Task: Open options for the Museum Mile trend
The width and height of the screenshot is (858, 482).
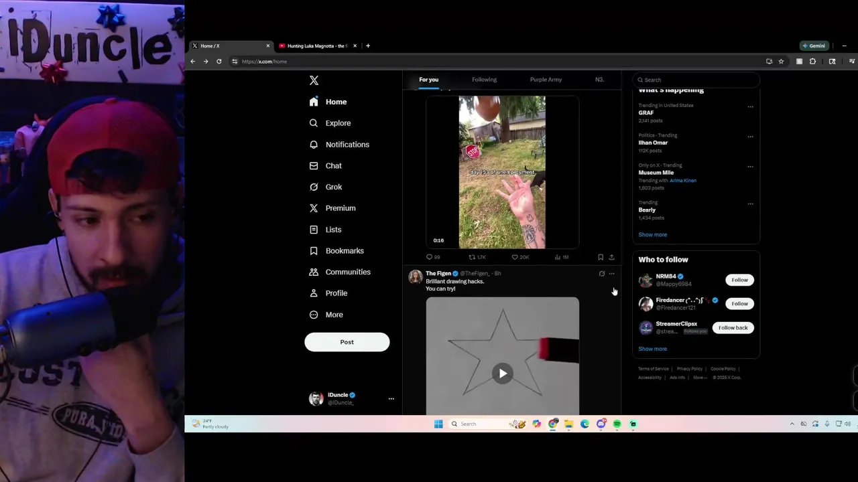Action: click(x=750, y=167)
